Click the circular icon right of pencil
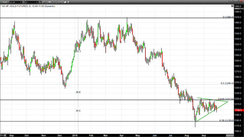This screenshot has width=244, height=137. [46, 2]
